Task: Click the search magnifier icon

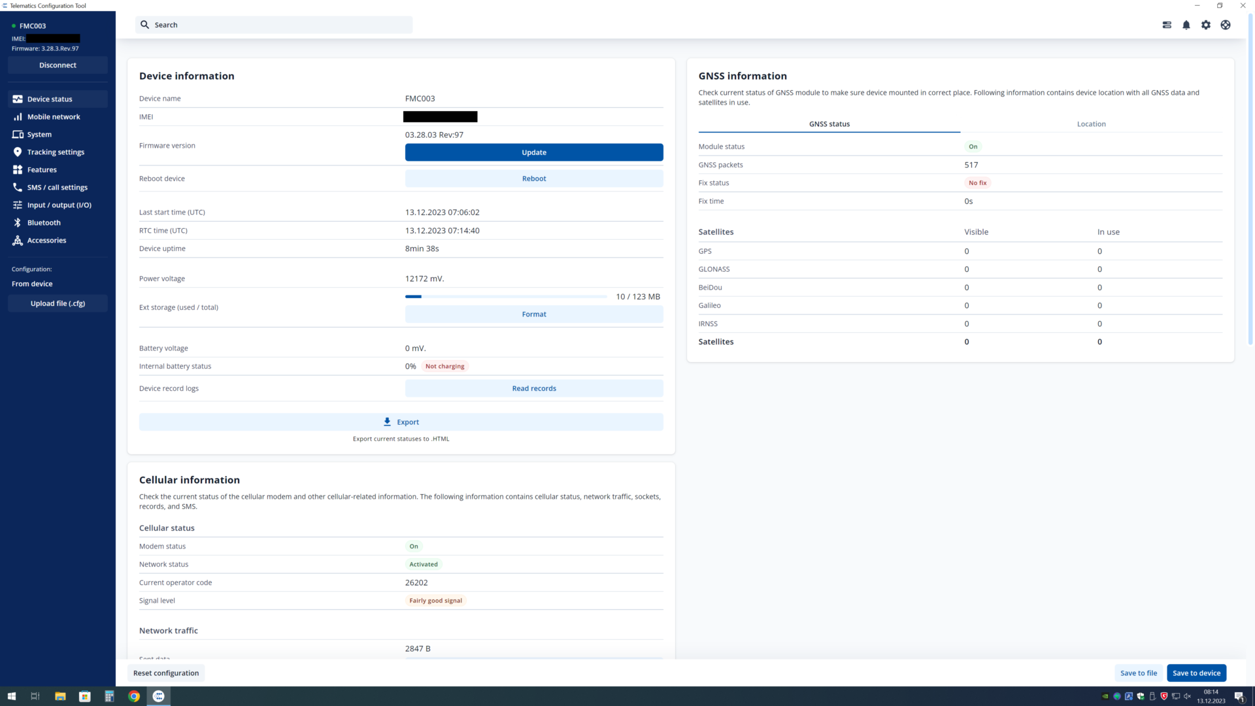Action: coord(145,25)
